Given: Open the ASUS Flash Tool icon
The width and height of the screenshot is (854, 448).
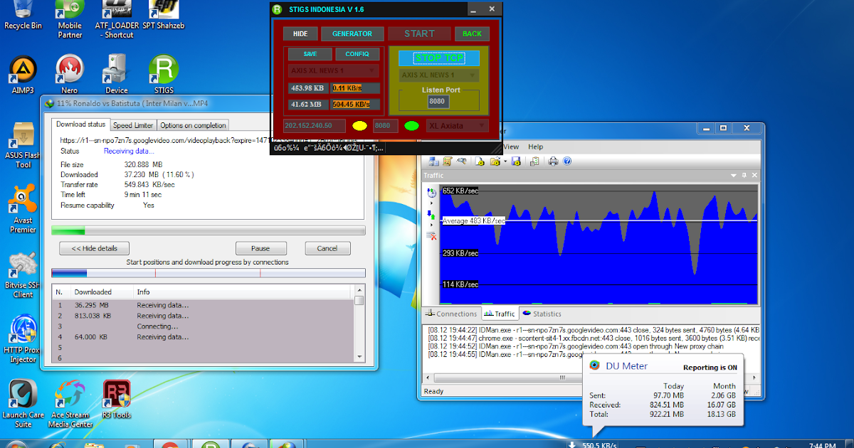Looking at the screenshot, I should (x=23, y=146).
